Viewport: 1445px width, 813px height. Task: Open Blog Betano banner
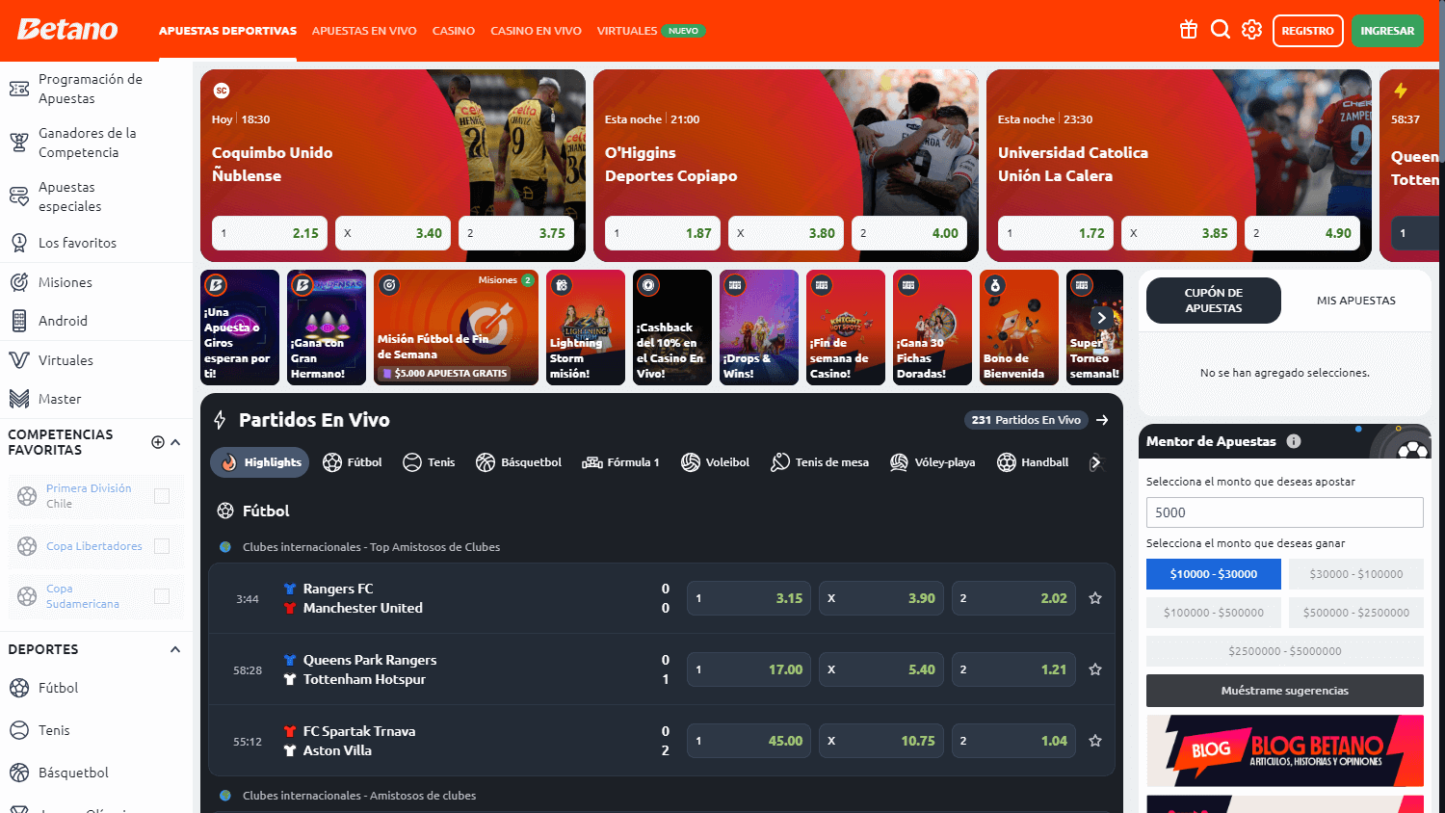1285,750
